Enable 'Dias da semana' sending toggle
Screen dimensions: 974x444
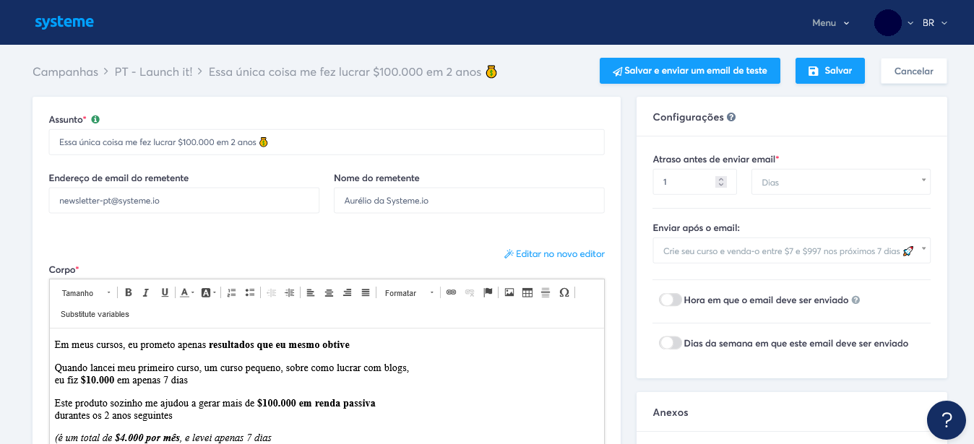pos(669,343)
